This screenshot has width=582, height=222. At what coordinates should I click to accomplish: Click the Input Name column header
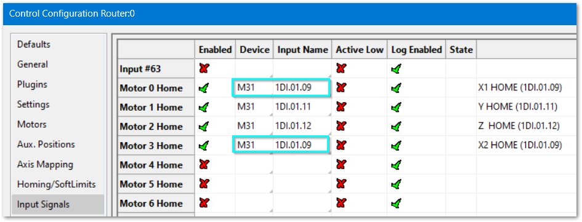(x=302, y=50)
